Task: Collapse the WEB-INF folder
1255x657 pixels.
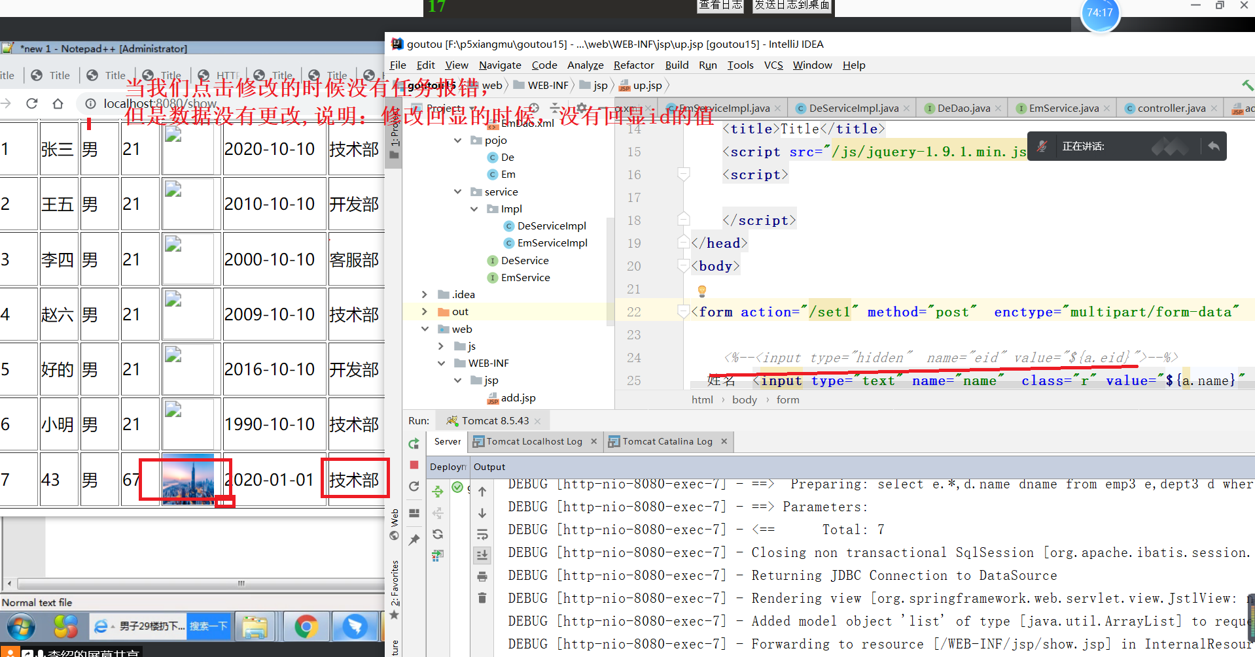Action: click(x=441, y=363)
